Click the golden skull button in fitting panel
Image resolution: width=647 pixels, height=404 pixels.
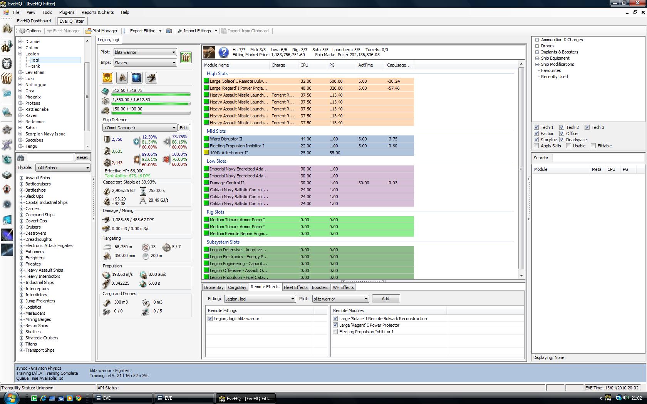107,78
